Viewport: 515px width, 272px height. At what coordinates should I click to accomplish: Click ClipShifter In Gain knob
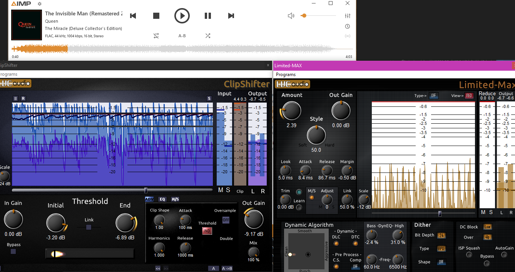coord(13,219)
